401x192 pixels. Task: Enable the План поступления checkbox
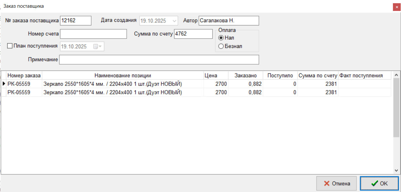pos(10,46)
